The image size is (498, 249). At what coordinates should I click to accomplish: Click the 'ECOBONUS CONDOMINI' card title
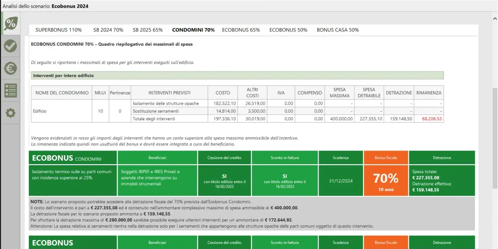[67, 158]
